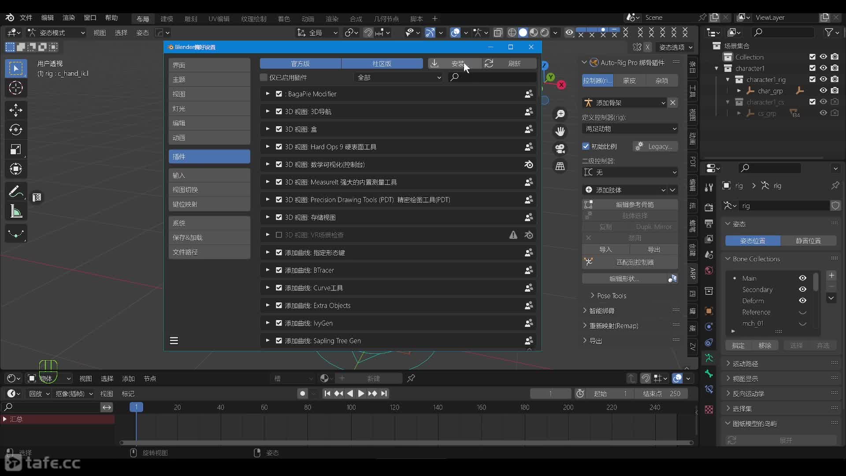This screenshot has height=476, width=846.
Task: Select the Annotate tool
Action: (x=16, y=191)
